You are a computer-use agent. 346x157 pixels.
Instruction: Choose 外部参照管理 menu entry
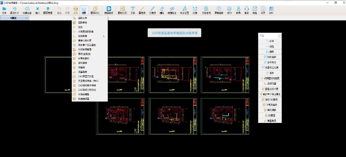point(90,49)
